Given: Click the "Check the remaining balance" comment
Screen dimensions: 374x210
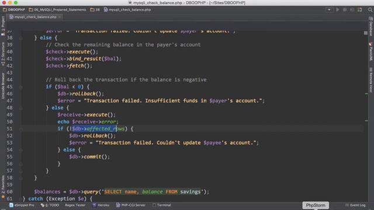Looking at the screenshot, I should tap(123, 45).
